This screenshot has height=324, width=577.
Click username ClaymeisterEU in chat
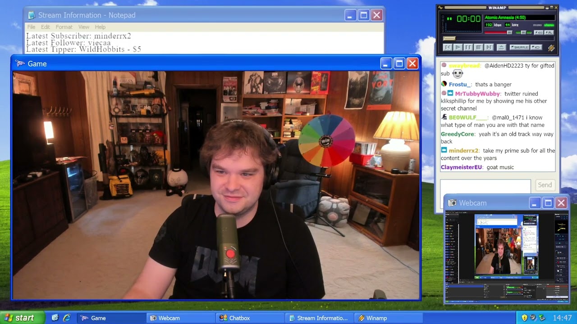pyautogui.click(x=462, y=167)
